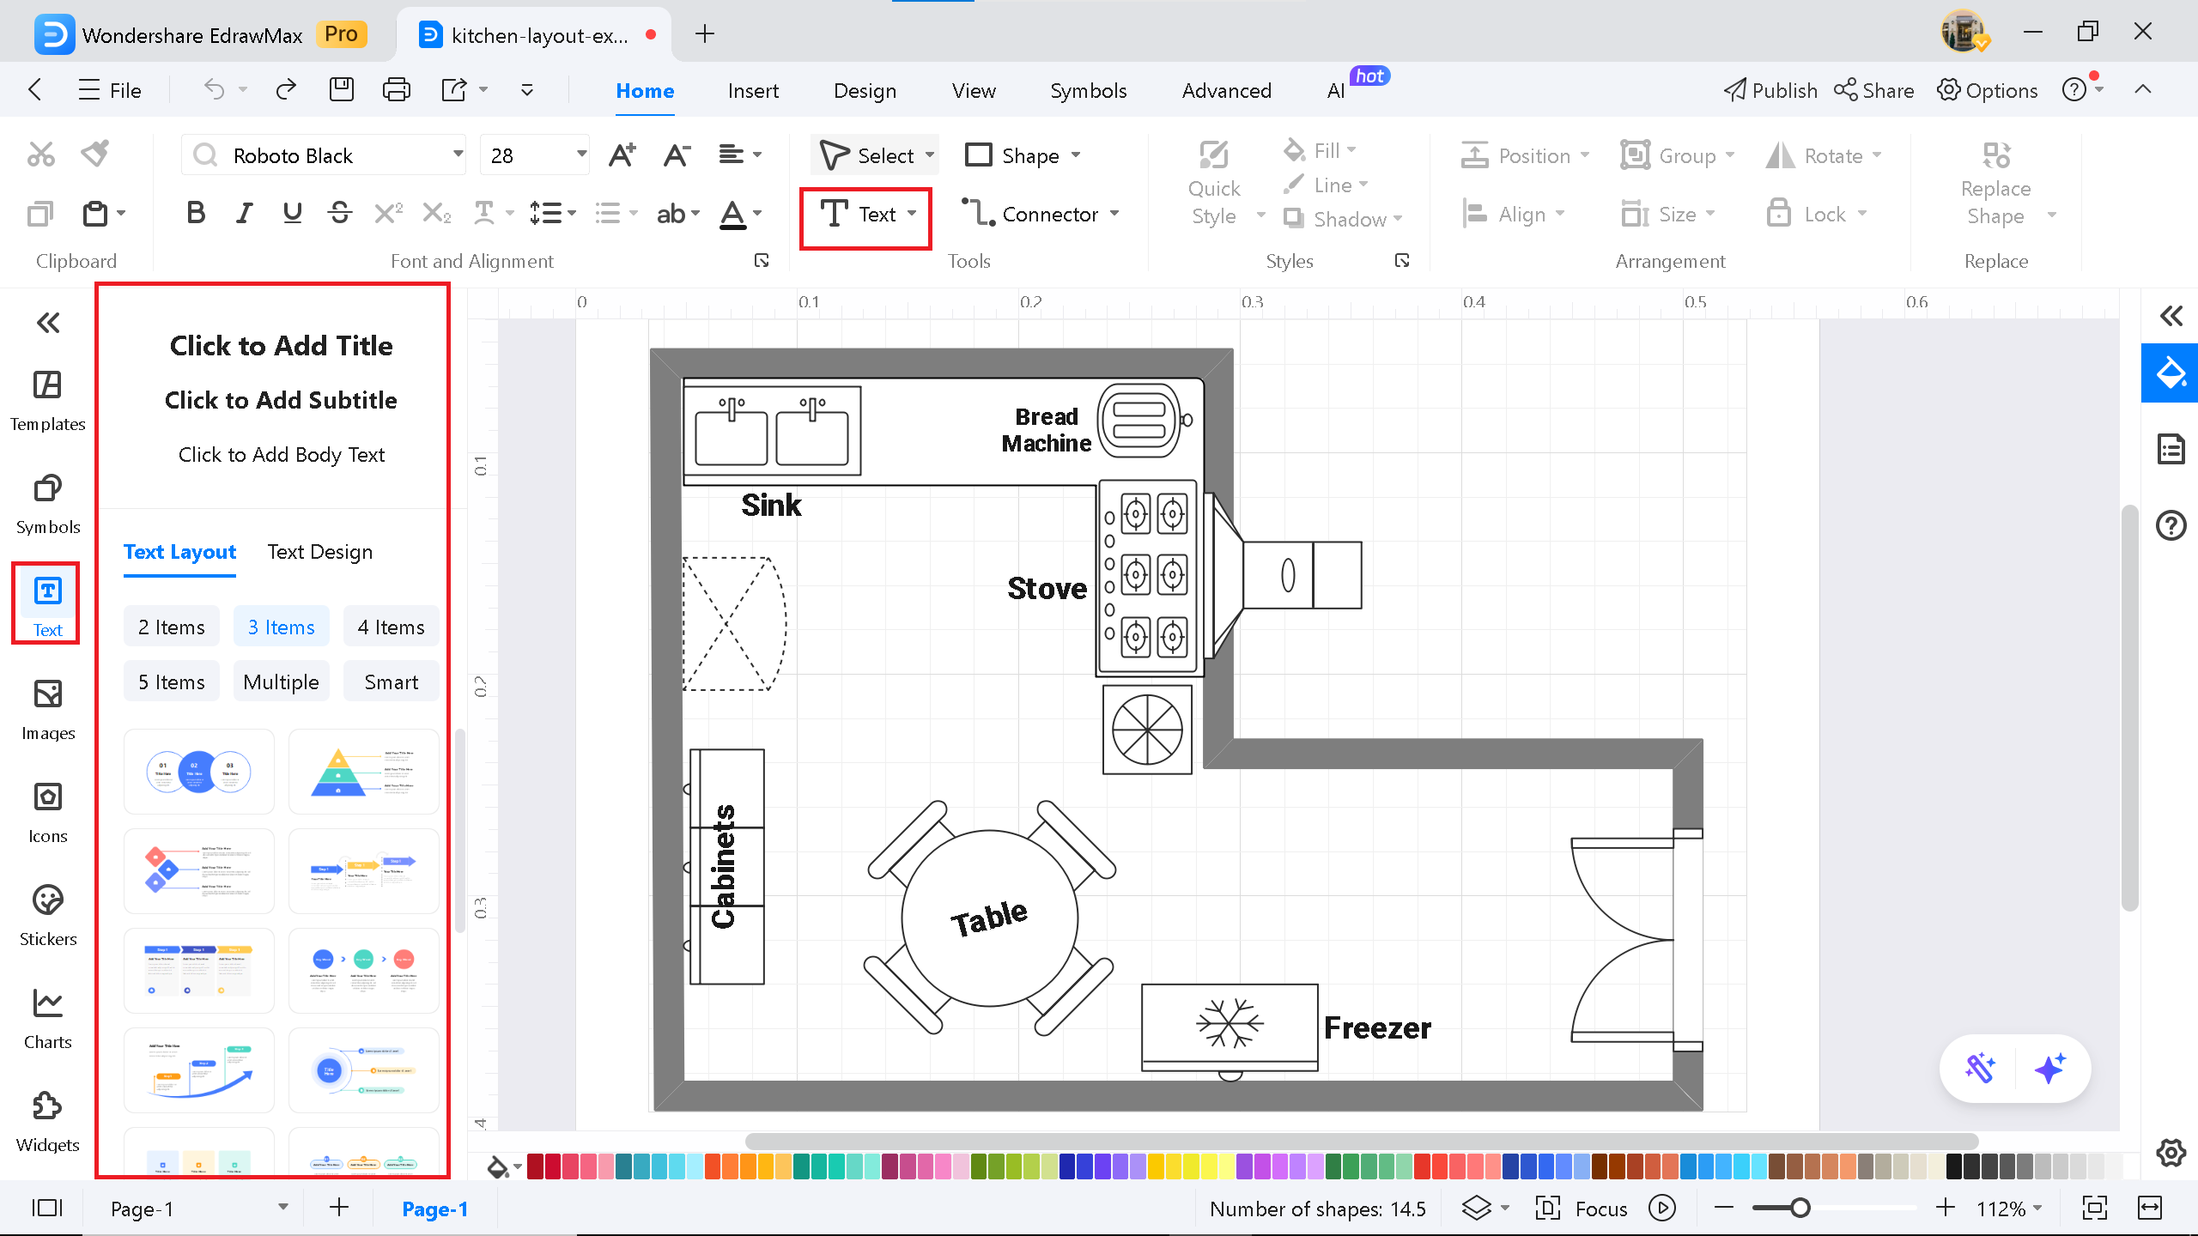Screen dimensions: 2198x1236
Task: Click Click to Add Title text
Action: pyautogui.click(x=281, y=345)
